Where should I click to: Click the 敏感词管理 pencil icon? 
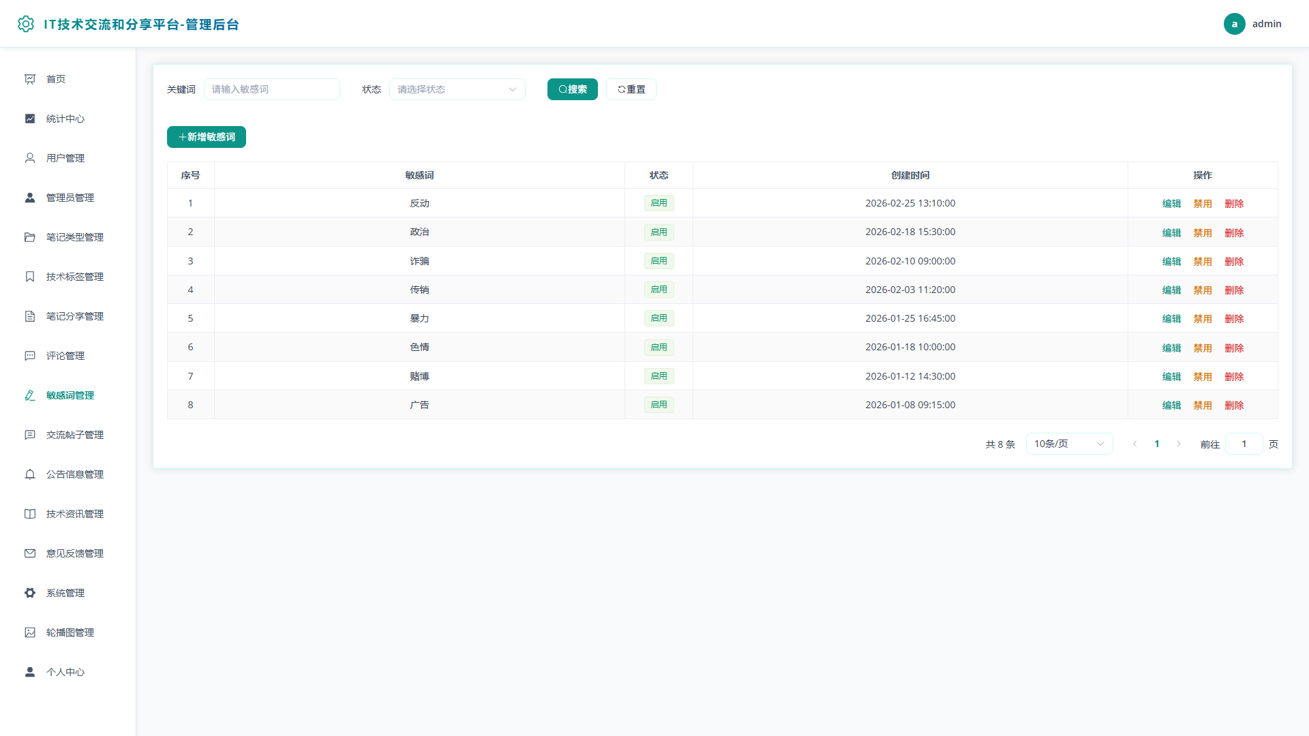coord(30,395)
